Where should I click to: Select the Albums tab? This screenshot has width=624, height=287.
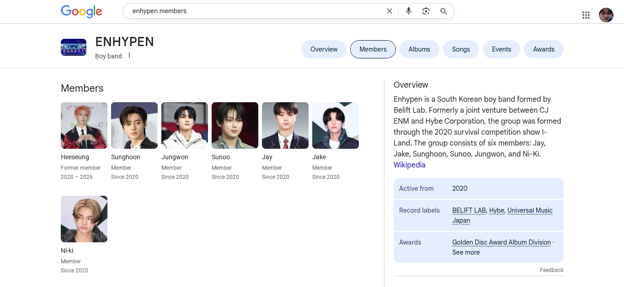coord(419,49)
